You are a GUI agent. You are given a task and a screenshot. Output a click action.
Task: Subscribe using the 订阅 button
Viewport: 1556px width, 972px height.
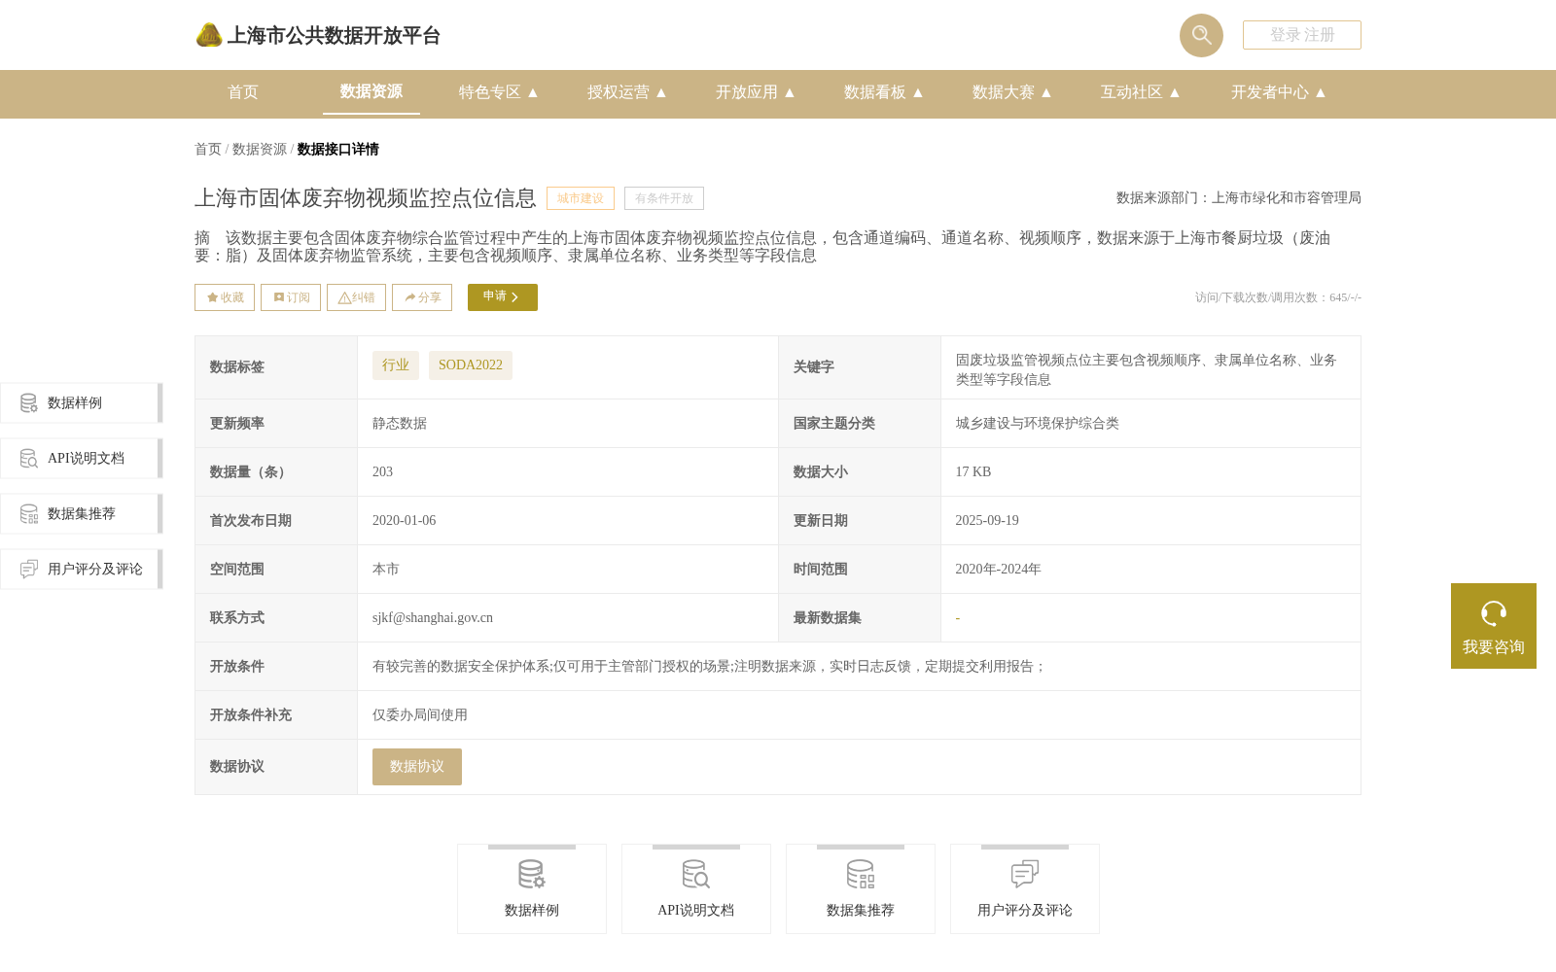point(291,297)
